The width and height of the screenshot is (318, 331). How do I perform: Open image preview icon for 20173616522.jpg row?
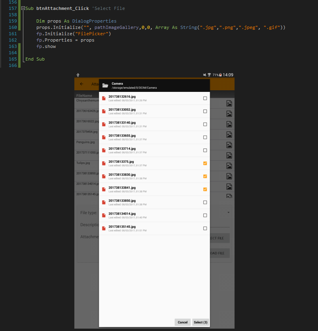(x=229, y=124)
